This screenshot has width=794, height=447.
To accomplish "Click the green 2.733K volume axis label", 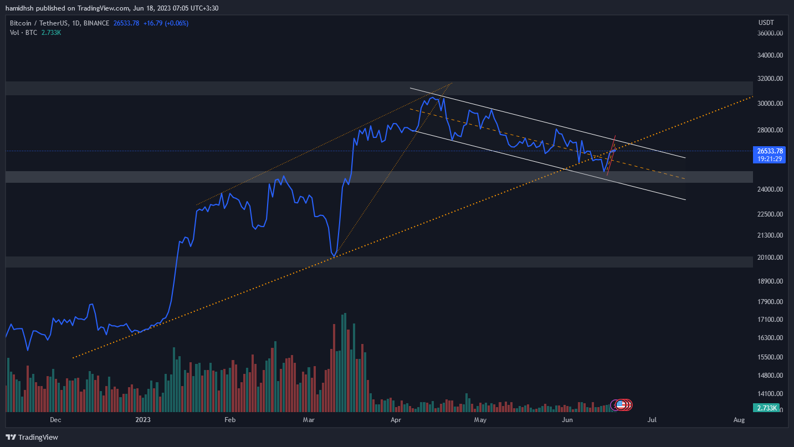I will (x=767, y=408).
